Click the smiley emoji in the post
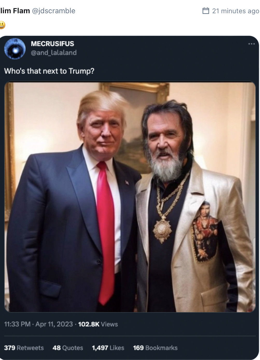 [x=2, y=25]
